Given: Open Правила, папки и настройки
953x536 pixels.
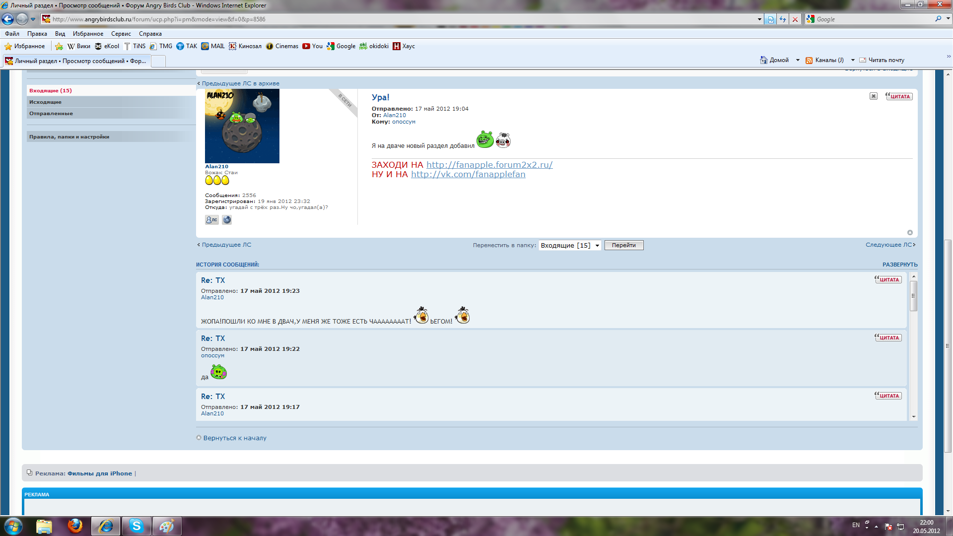Looking at the screenshot, I should (x=111, y=136).
